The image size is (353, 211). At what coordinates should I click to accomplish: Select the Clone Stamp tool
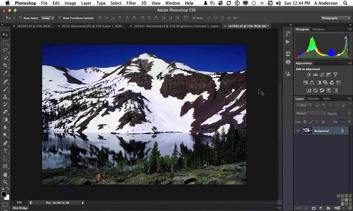5,97
